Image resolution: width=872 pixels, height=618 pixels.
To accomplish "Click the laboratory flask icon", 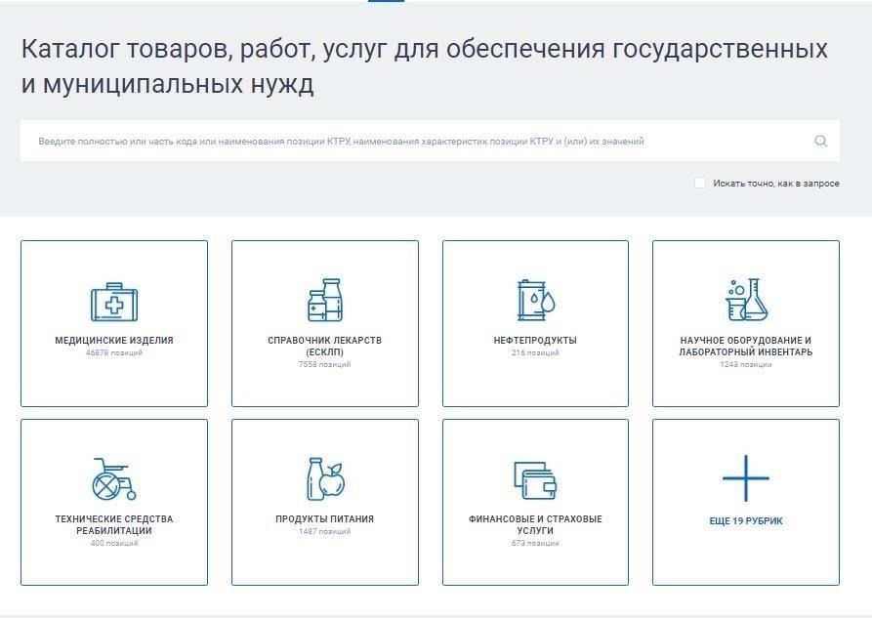I will (746, 300).
